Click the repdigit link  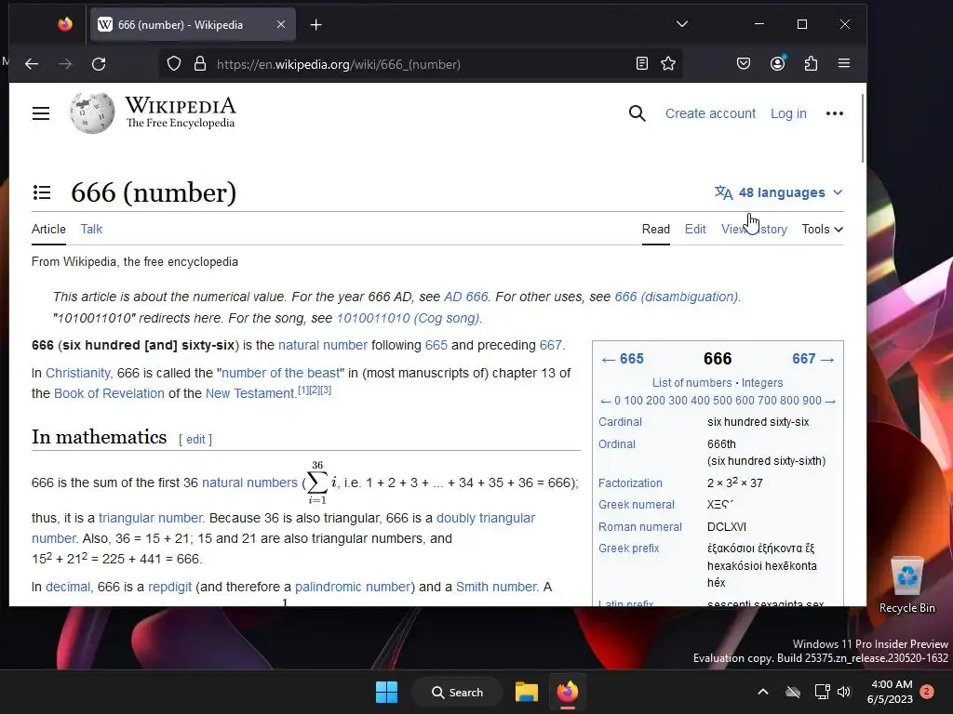pyautogui.click(x=169, y=588)
